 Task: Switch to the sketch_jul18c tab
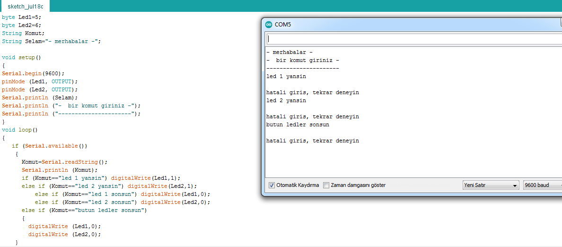(25, 6)
